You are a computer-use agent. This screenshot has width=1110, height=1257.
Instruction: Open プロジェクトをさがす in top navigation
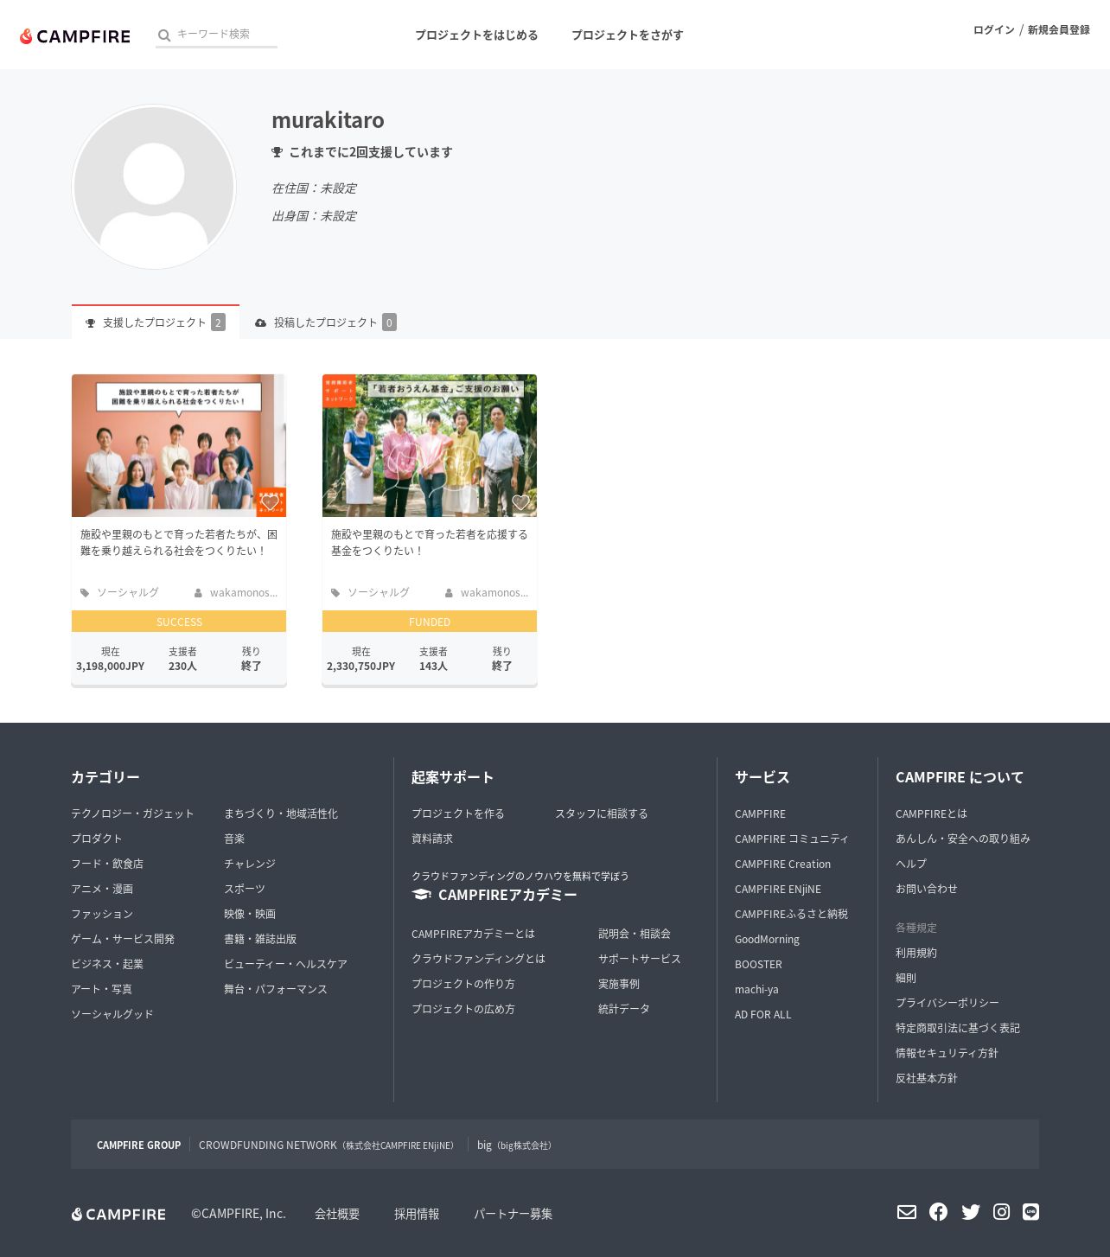627,35
